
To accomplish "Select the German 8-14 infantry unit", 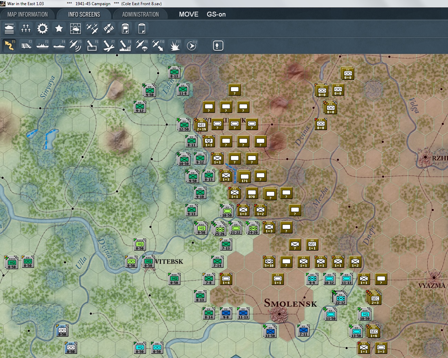I will click(x=209, y=313).
